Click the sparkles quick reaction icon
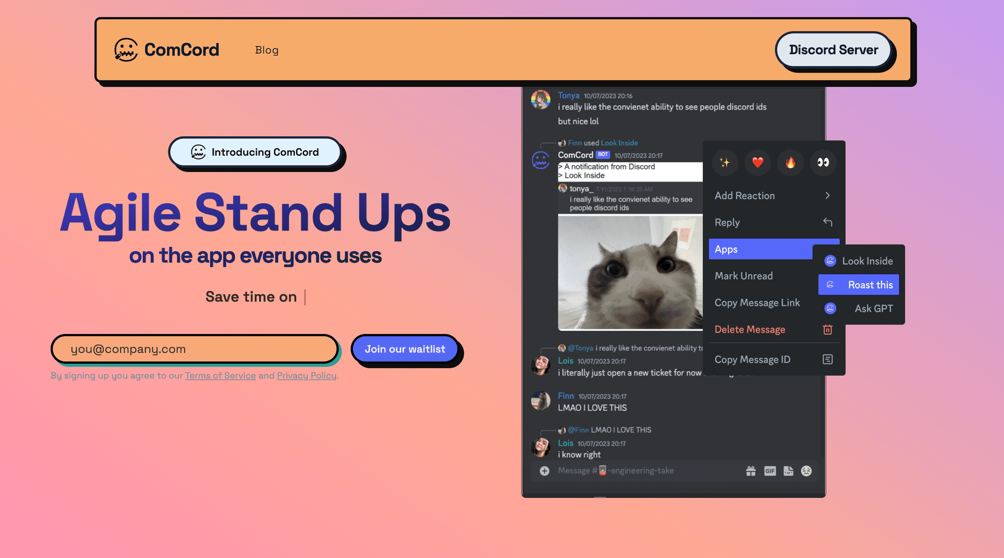The width and height of the screenshot is (1004, 558). [725, 162]
